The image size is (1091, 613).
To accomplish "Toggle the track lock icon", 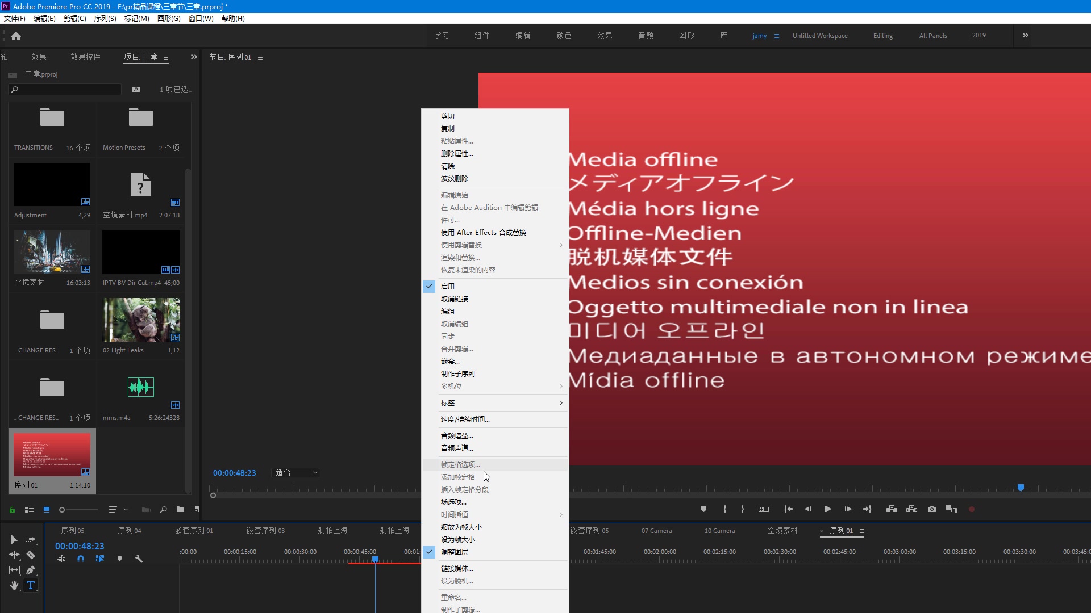I will [12, 510].
